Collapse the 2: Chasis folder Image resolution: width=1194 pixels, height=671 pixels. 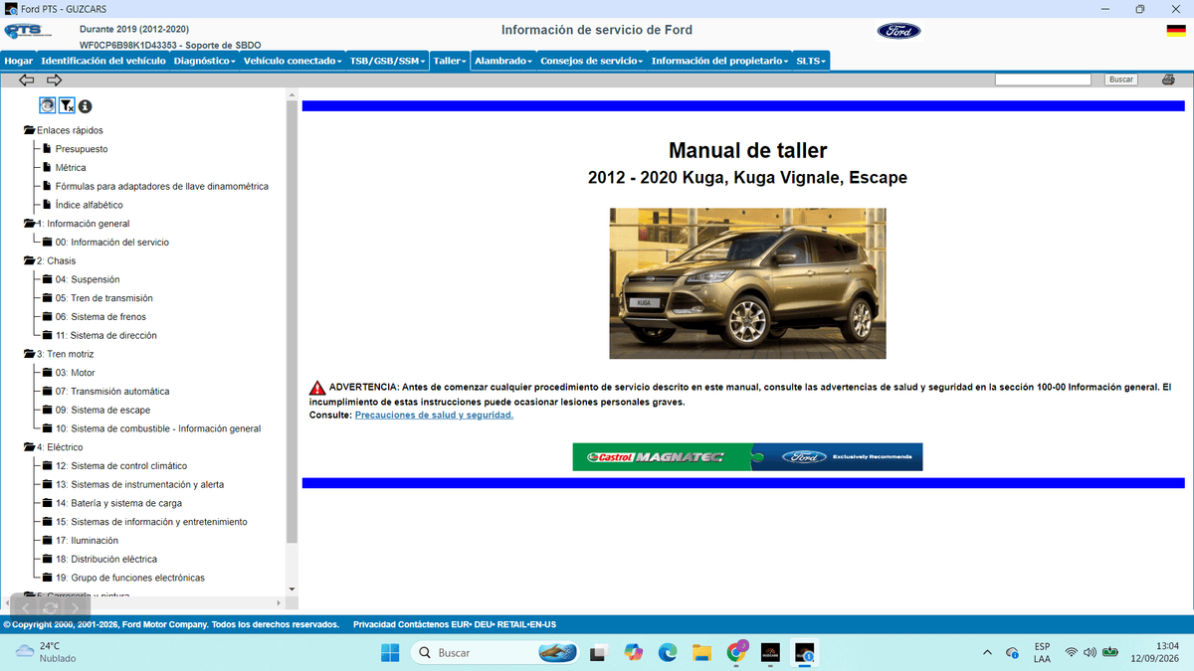[30, 260]
